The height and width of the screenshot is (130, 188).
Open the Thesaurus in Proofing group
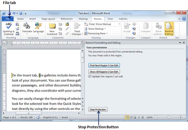(17, 29)
